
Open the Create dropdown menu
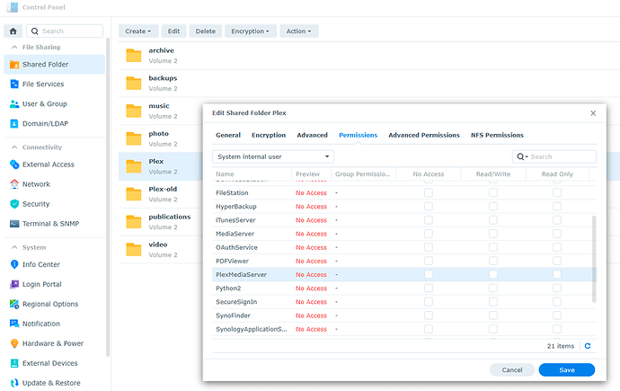point(138,31)
